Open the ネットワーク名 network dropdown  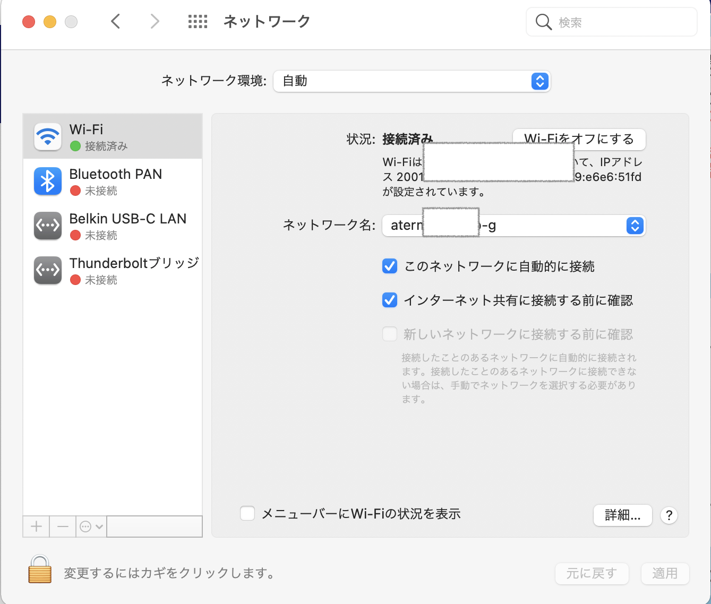pos(514,226)
